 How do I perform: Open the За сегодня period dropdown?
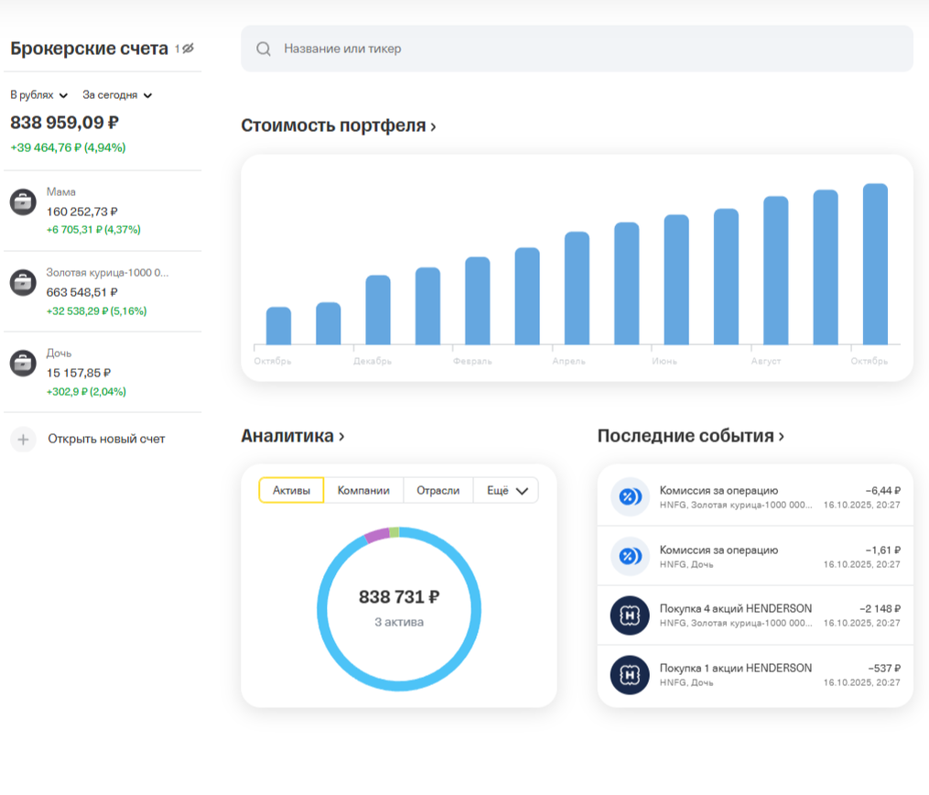coord(117,95)
